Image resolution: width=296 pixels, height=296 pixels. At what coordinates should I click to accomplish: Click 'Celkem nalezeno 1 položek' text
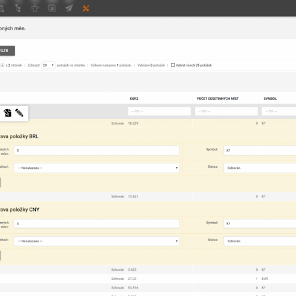tap(111, 65)
